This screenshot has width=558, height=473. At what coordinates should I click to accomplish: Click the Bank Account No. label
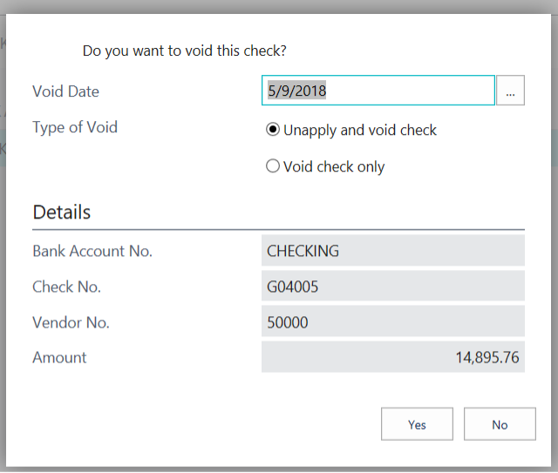pyautogui.click(x=92, y=251)
